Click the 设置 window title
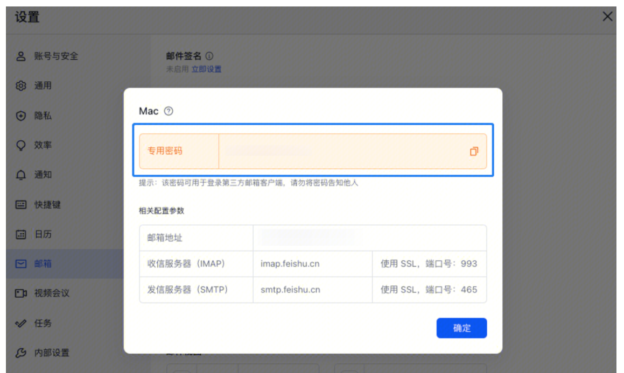Image resolution: width=624 pixels, height=373 pixels. (x=27, y=17)
